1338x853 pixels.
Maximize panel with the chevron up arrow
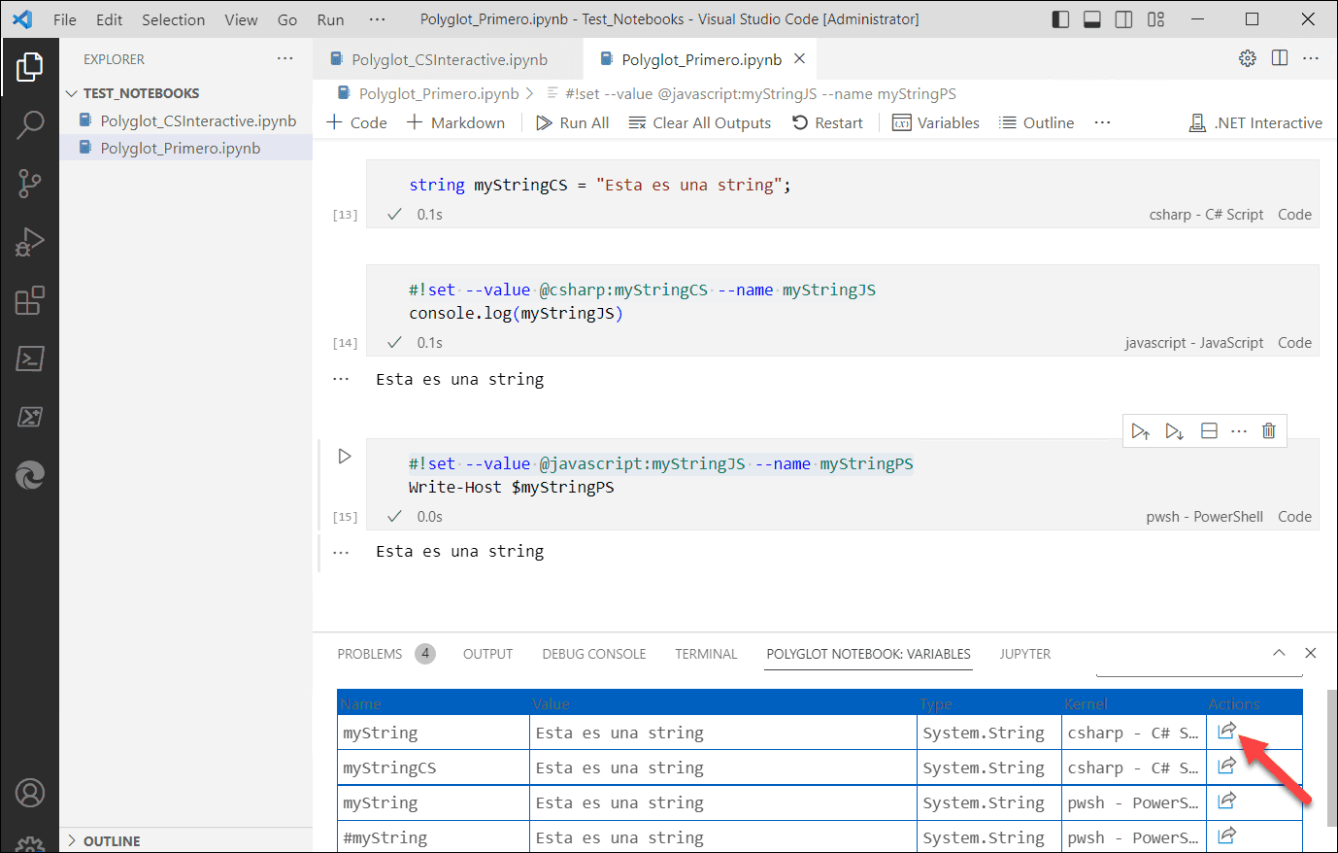pyautogui.click(x=1279, y=653)
